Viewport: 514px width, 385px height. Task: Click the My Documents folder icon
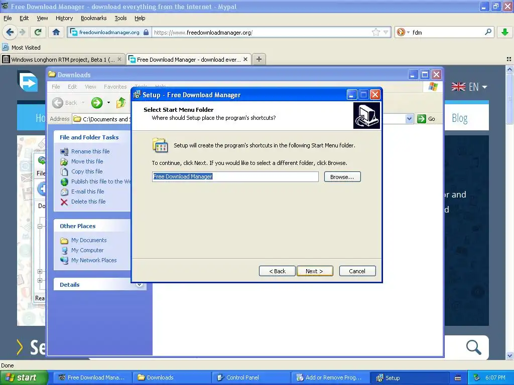pos(64,241)
